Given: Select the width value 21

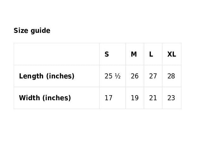Looking at the screenshot, I should point(153,98).
